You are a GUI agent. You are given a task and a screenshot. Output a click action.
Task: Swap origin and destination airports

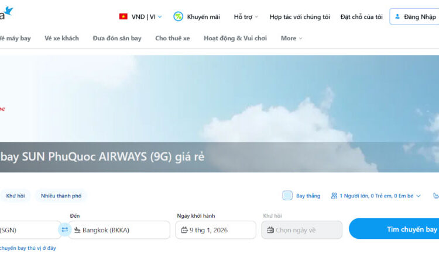coord(64,229)
